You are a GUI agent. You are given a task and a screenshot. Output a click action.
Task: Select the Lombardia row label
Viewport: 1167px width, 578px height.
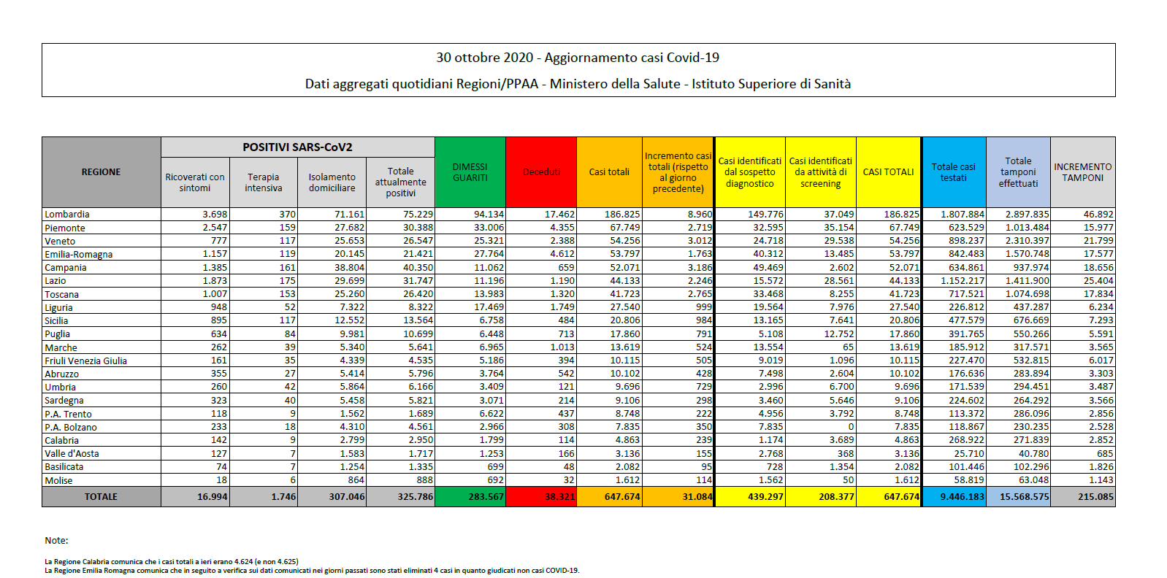pyautogui.click(x=67, y=215)
